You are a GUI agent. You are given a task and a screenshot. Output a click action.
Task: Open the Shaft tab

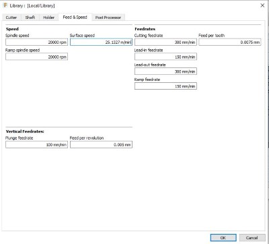[x=30, y=18]
